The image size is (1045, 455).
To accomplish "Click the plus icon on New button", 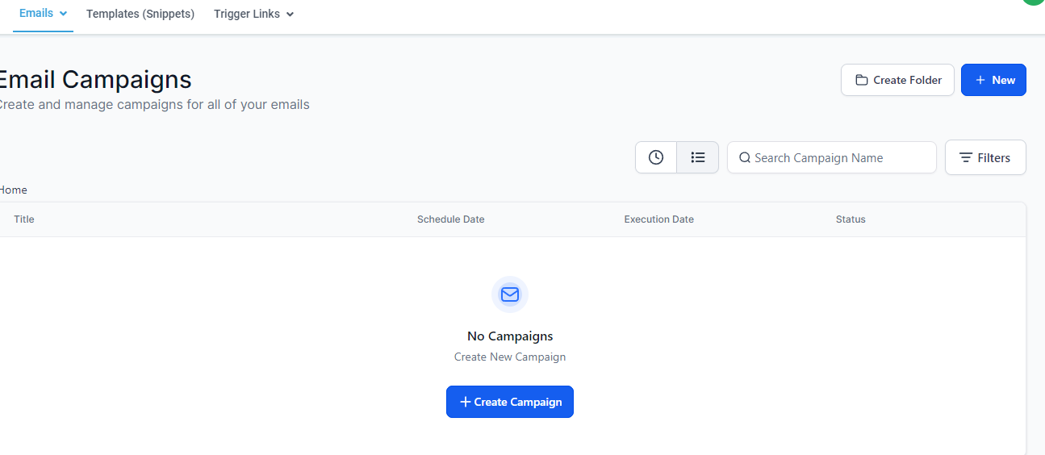I will pos(980,80).
